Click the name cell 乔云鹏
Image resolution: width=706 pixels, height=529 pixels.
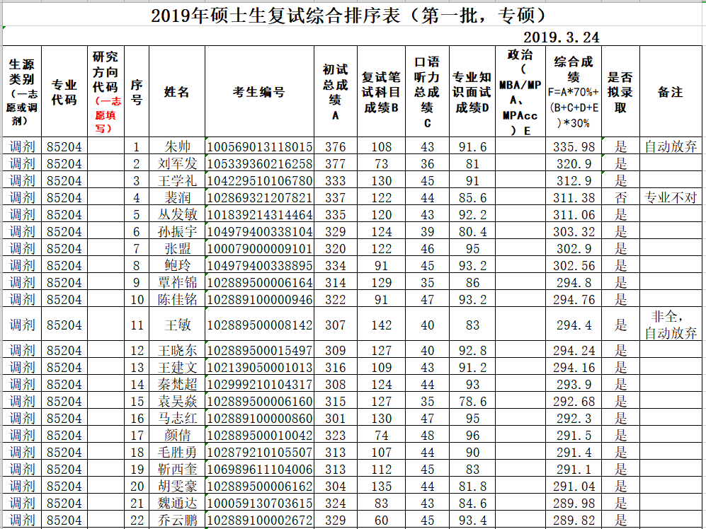177,521
